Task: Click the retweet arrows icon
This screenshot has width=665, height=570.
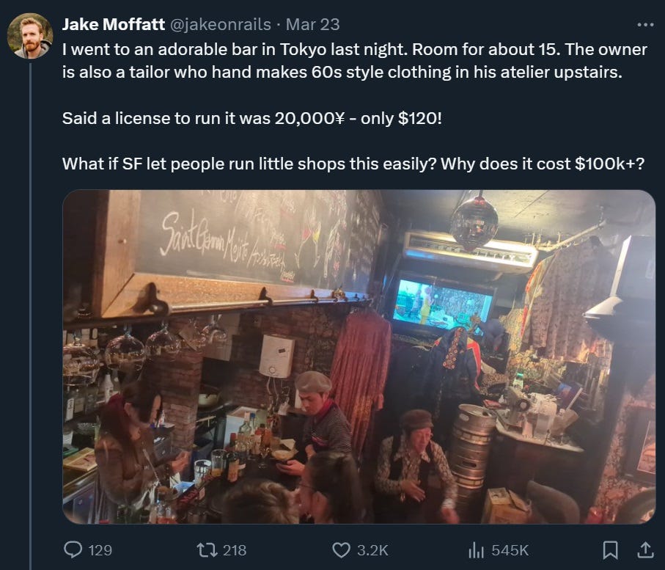Action: coord(207,550)
